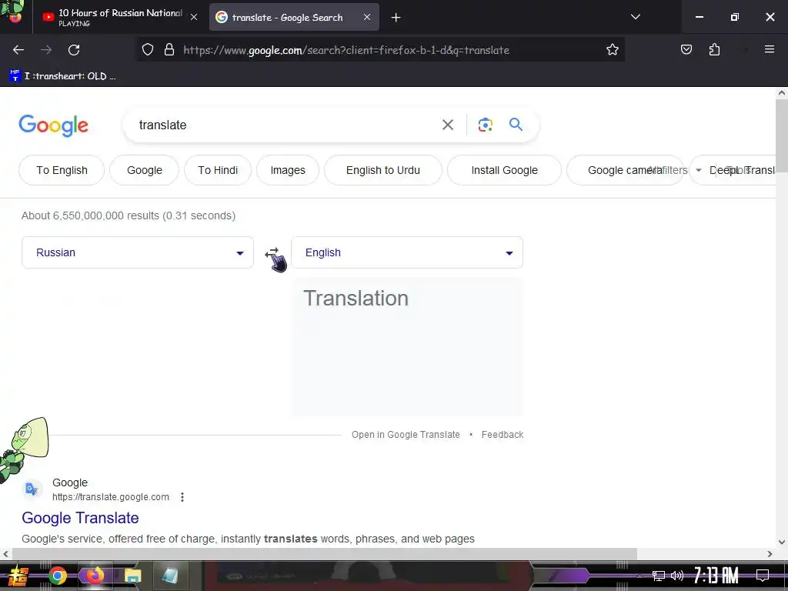
Task: Click the horizontal scrollbar thumb
Action: tap(324, 554)
